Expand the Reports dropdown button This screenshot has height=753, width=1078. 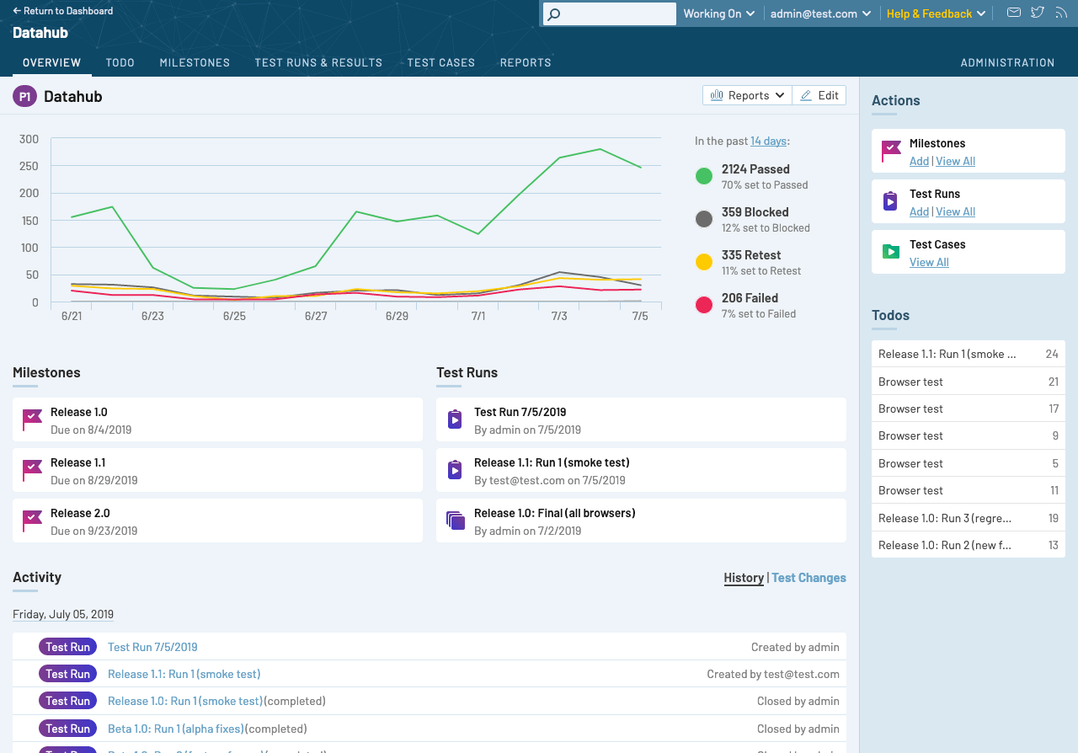pyautogui.click(x=747, y=95)
